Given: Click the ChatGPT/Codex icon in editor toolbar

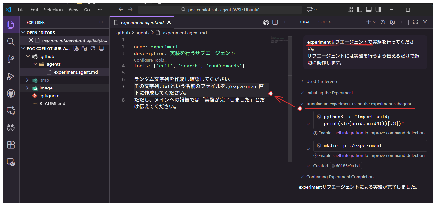Looking at the screenshot, I should pyautogui.click(x=266, y=22).
